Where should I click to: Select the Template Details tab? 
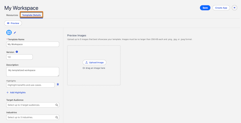point(32,15)
